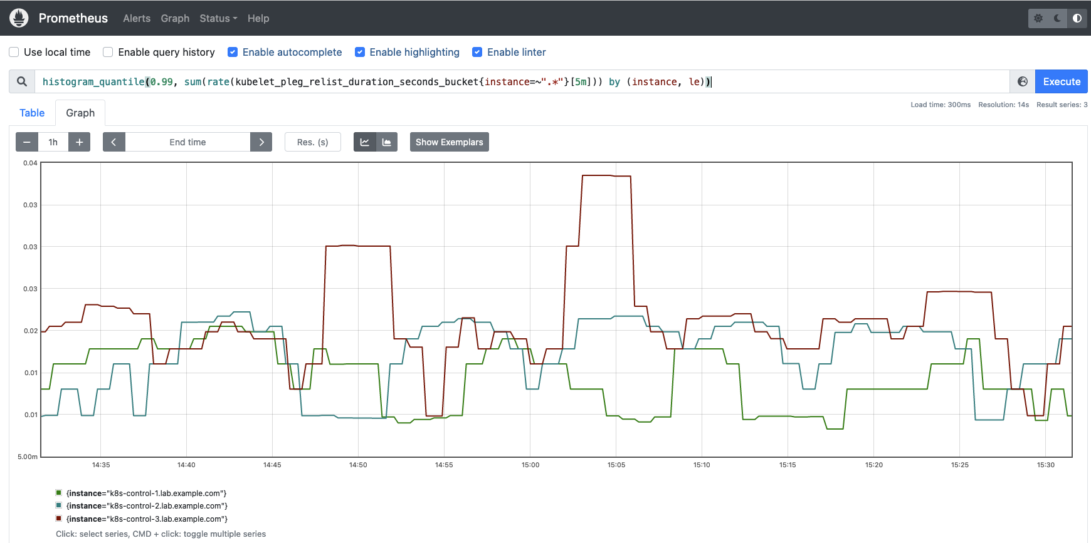Increase the time range with plus button
The image size is (1091, 543).
tap(80, 142)
